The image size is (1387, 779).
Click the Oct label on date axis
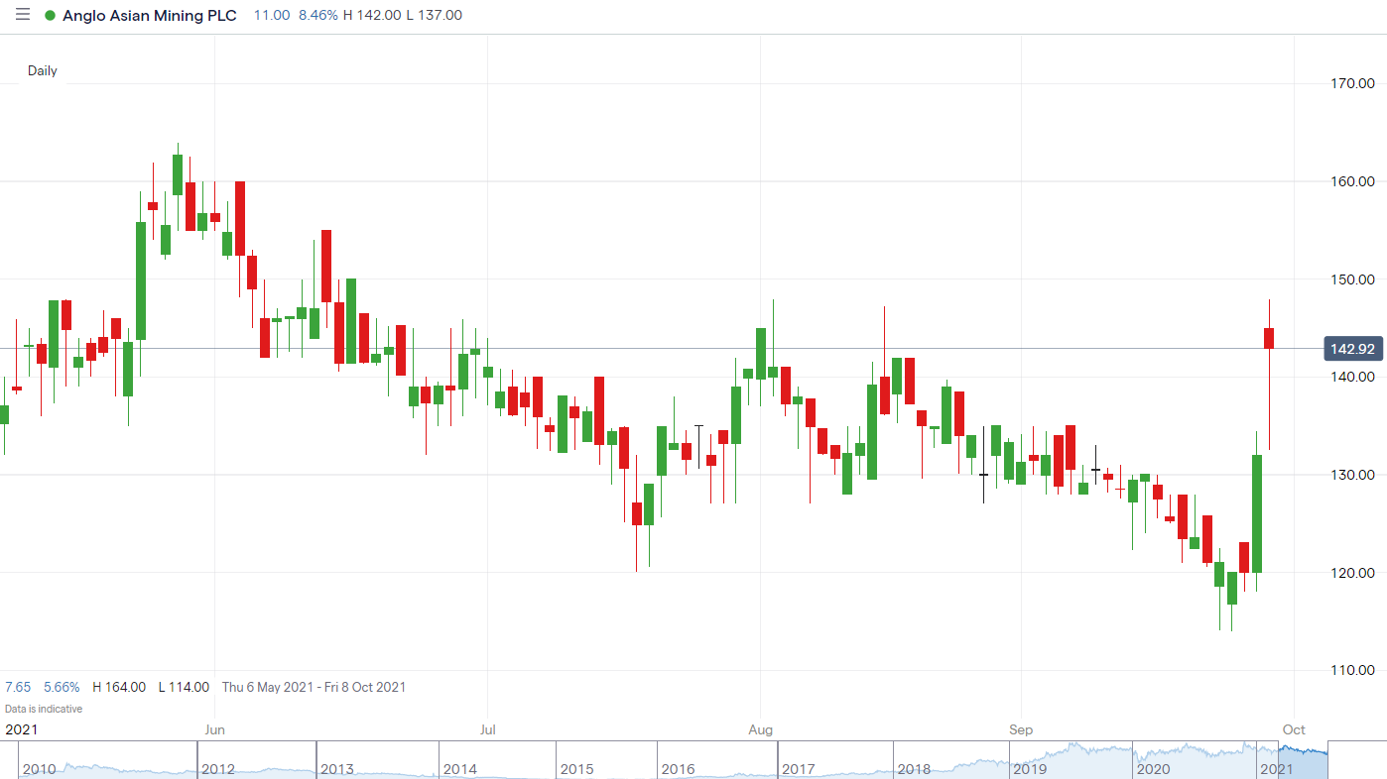pyautogui.click(x=1293, y=730)
